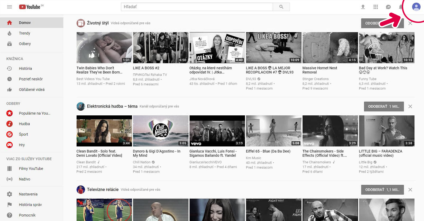Viewport: 424px width, 221px height.
Task: Open Bad Day at Work? Watch This title
Action: point(383,70)
